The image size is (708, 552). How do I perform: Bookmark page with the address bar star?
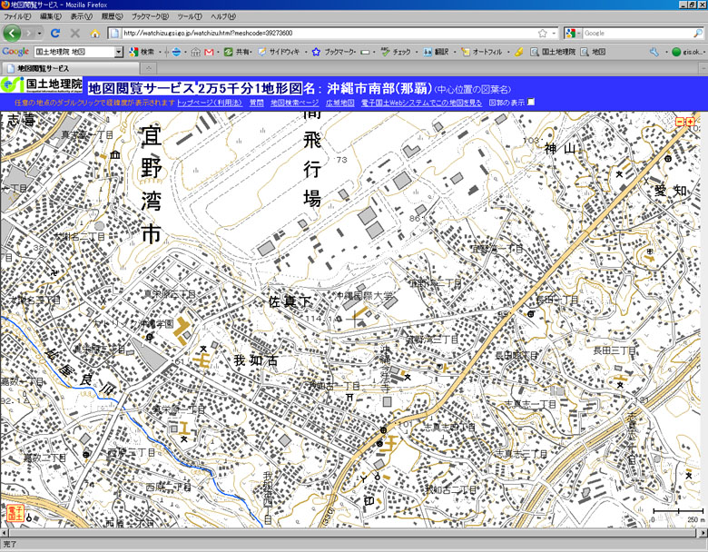tap(542, 33)
